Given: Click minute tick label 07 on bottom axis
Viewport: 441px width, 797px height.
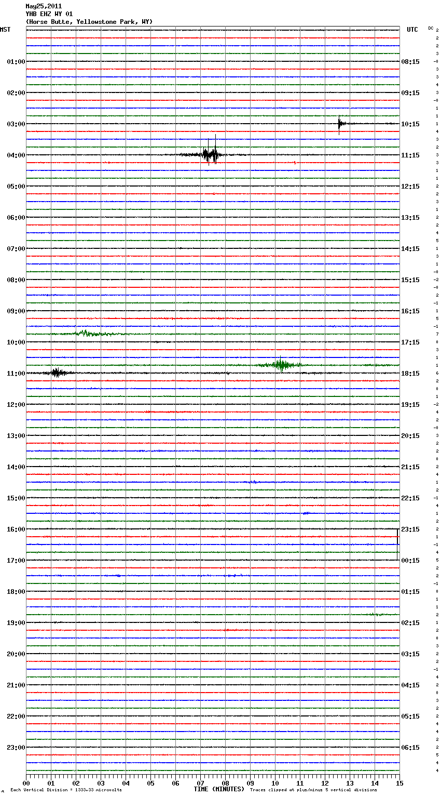Looking at the screenshot, I should click(200, 783).
